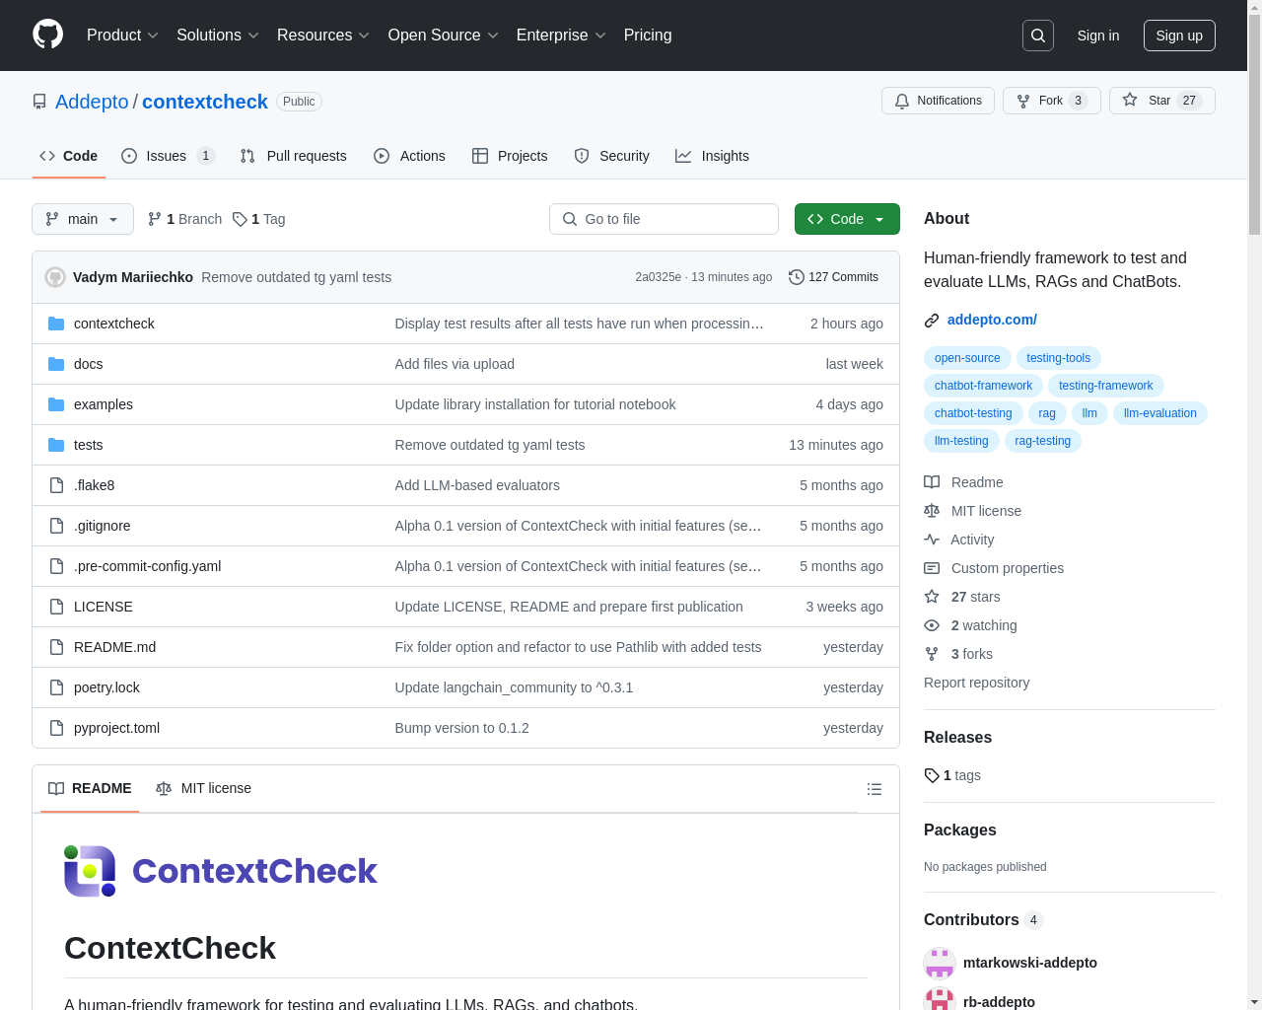Open the 127 Commits history
1262x1010 pixels.
click(x=833, y=277)
